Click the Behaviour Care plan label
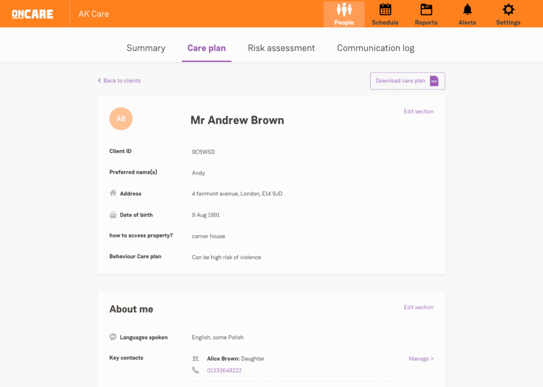Viewport: 543px width, 387px height. point(135,257)
